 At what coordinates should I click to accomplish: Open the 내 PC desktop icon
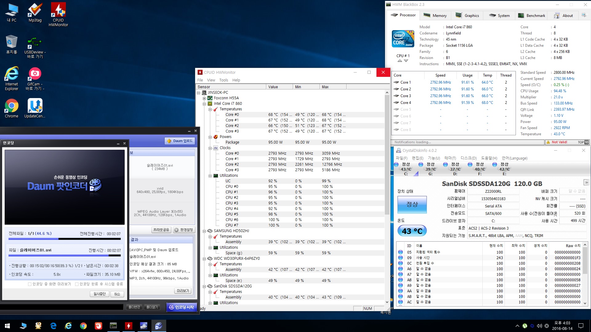[x=12, y=13]
